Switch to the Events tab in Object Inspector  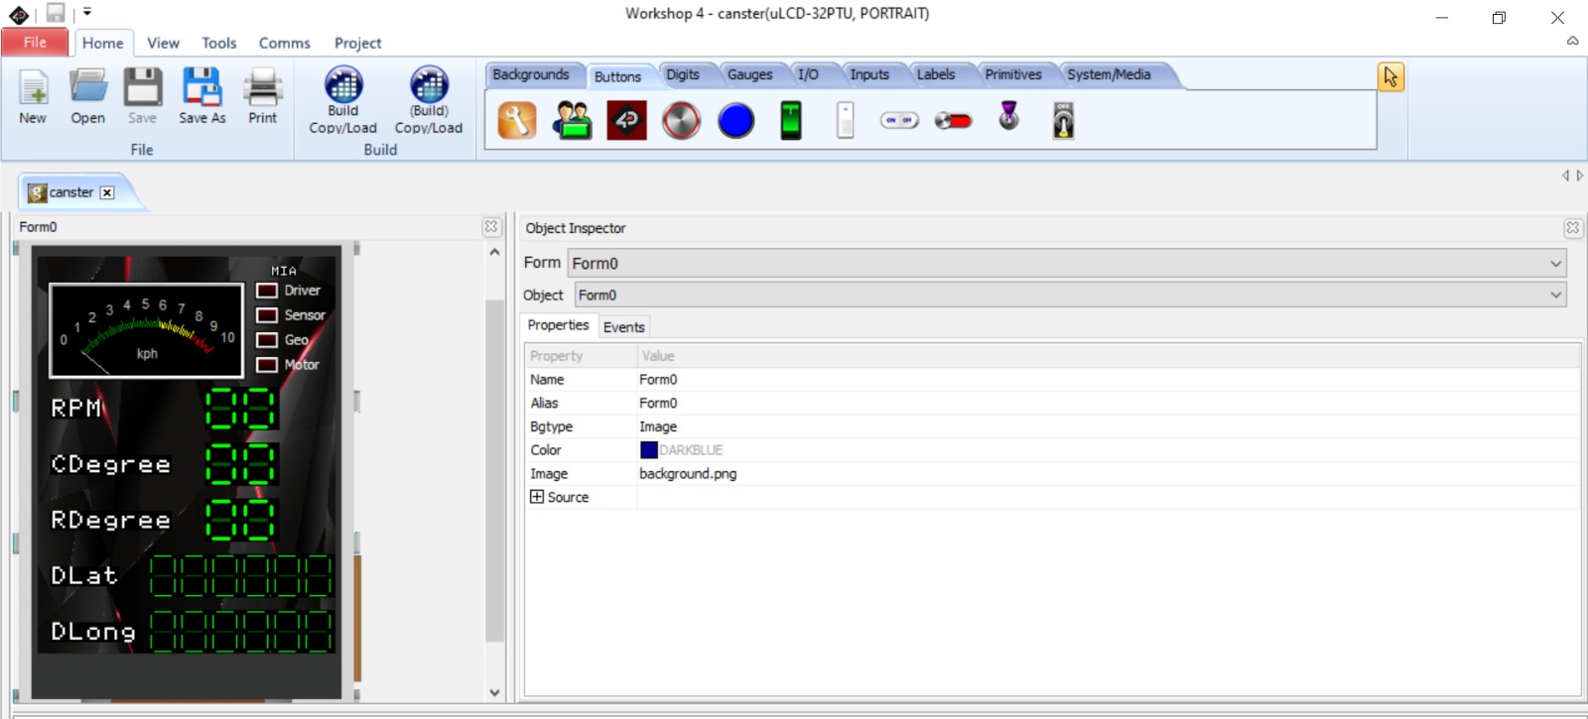pos(624,327)
